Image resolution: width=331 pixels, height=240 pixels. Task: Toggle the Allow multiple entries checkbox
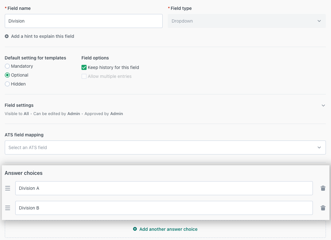point(84,76)
